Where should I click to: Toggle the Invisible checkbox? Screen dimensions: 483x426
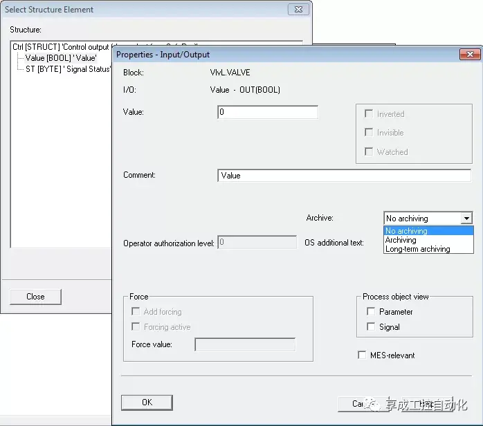[369, 132]
